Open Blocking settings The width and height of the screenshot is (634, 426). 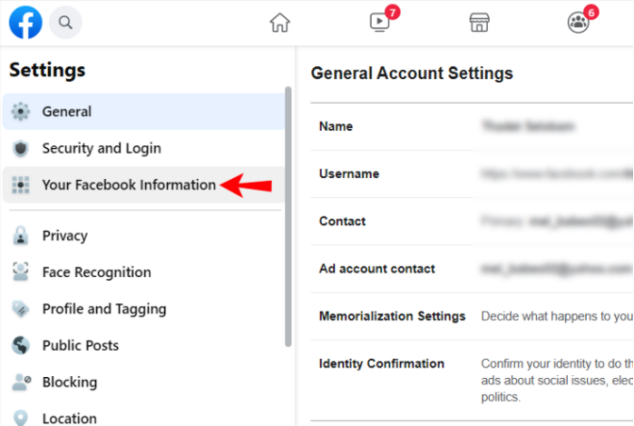point(144,382)
